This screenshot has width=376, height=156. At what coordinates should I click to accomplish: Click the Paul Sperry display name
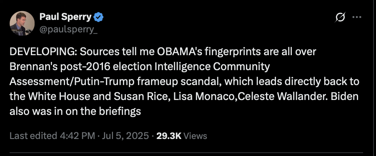coord(65,17)
